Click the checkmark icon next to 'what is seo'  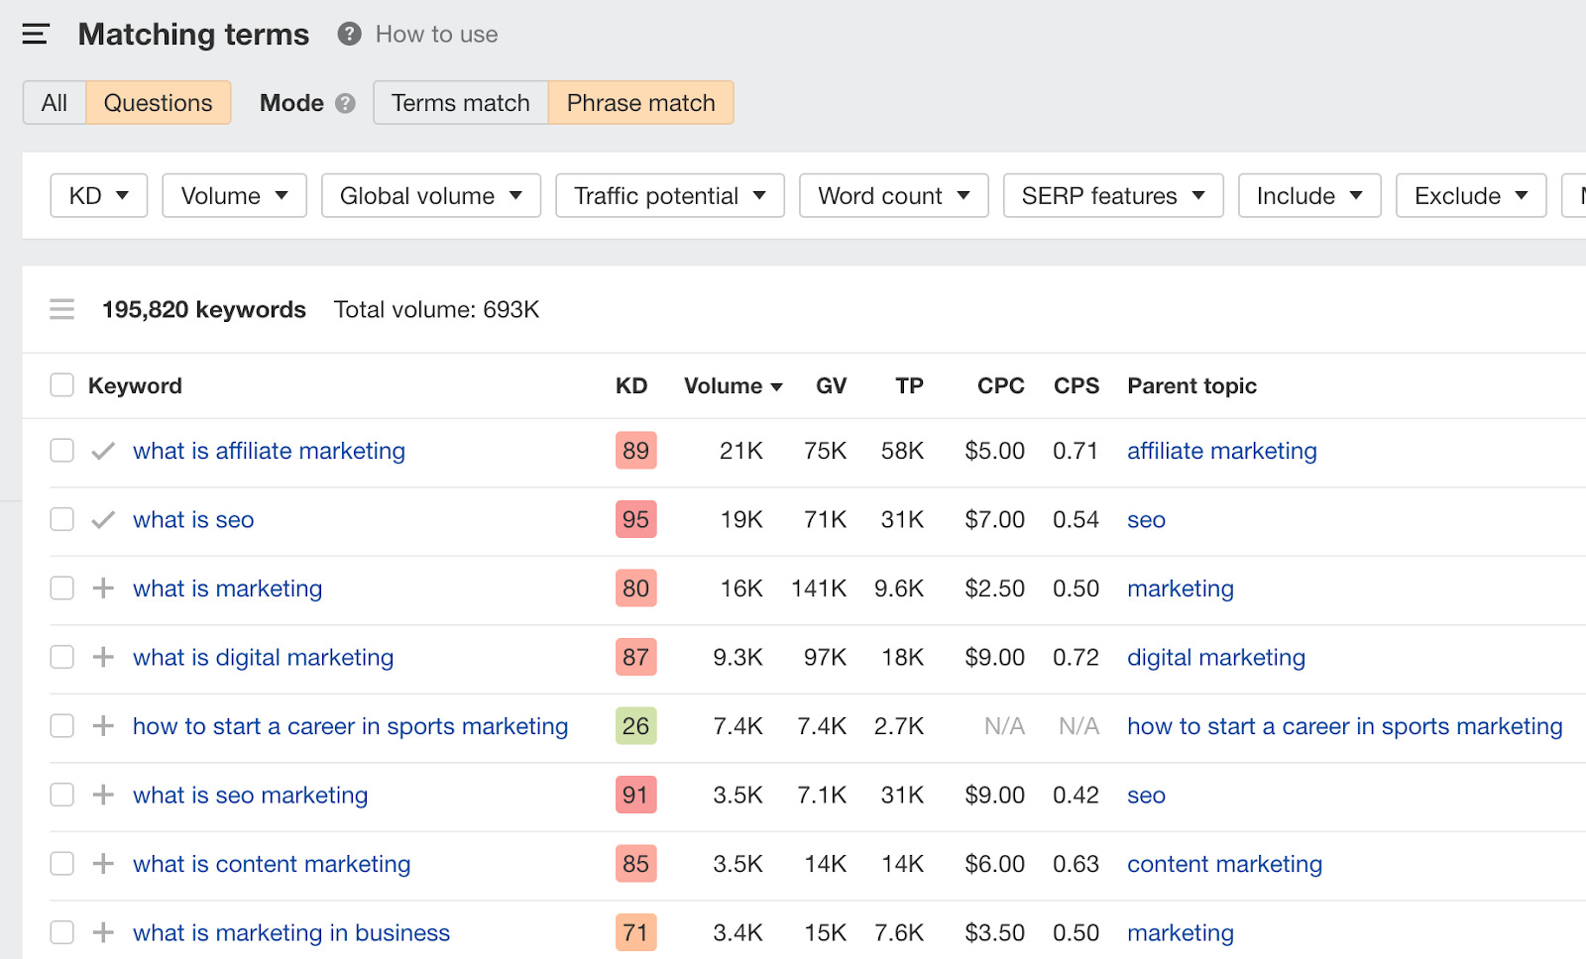click(x=101, y=519)
